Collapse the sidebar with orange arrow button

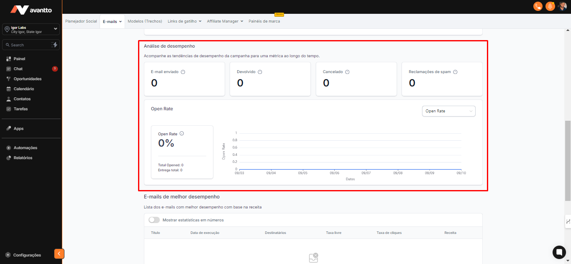(59, 254)
